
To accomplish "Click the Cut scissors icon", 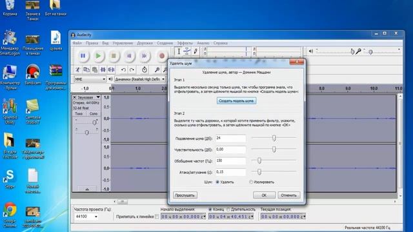I will [77, 70].
